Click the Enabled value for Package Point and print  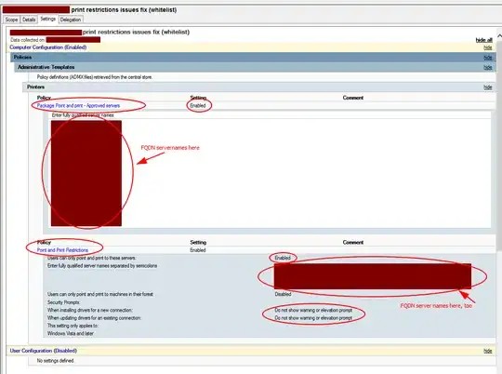198,105
